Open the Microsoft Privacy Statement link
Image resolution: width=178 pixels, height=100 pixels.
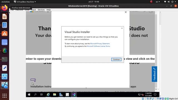point(100,44)
